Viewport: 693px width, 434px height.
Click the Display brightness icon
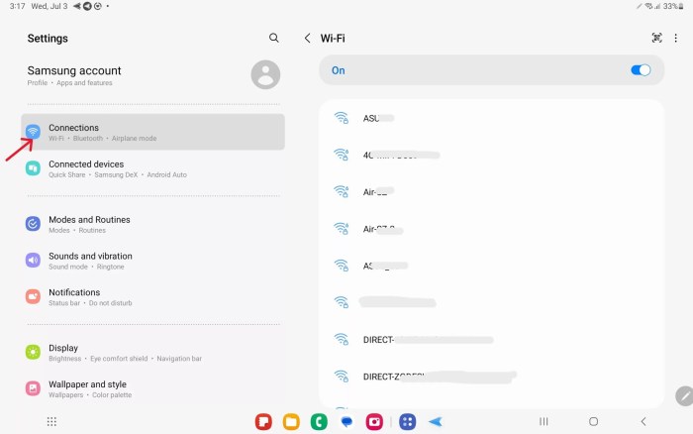(33, 352)
